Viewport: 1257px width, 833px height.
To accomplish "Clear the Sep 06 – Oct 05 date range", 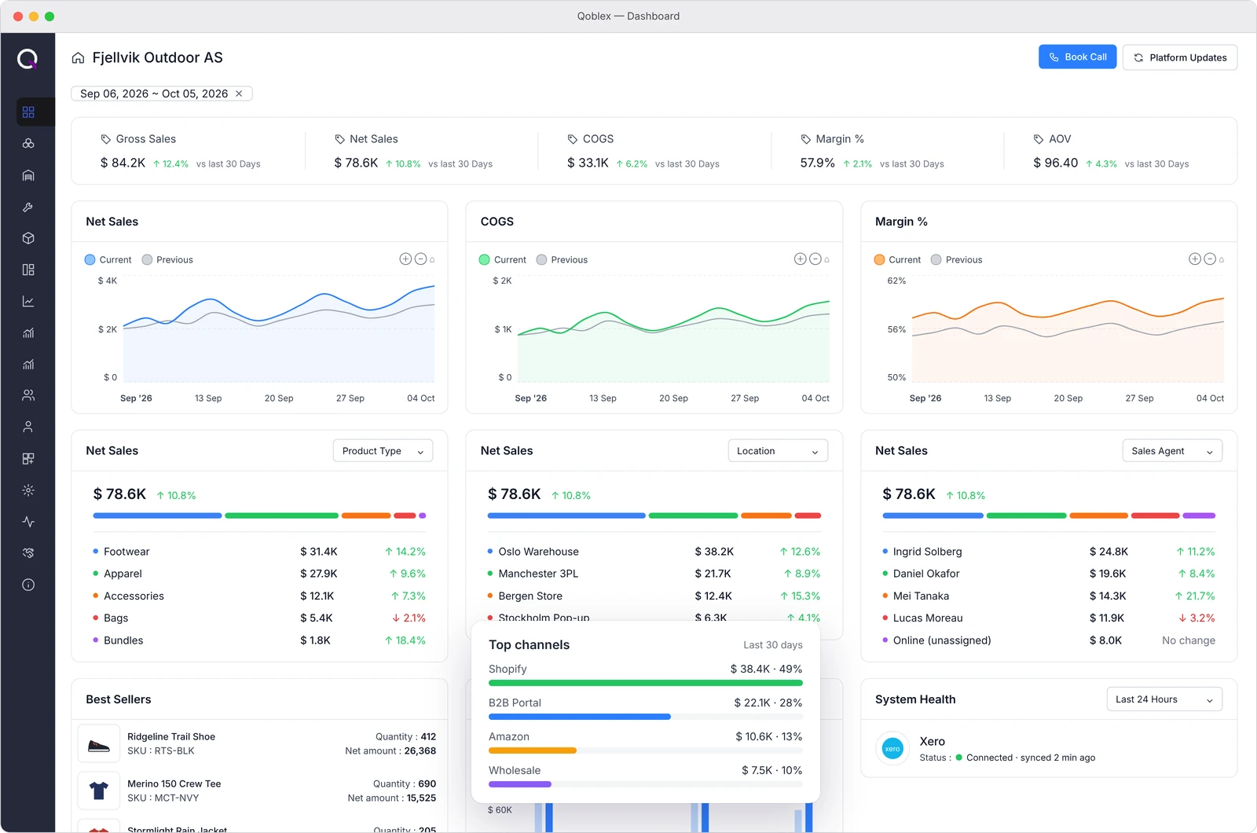I will point(239,94).
